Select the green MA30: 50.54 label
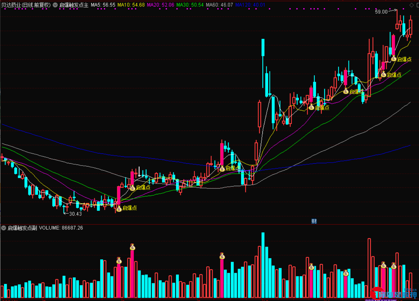Screen dimensions: 419x301 pos(190,5)
